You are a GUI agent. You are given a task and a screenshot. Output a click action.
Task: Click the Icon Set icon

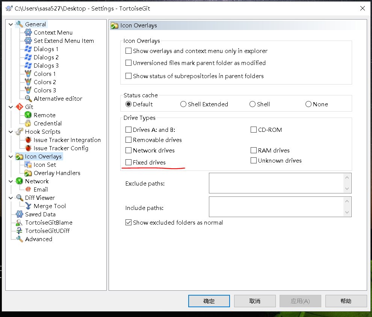28,165
